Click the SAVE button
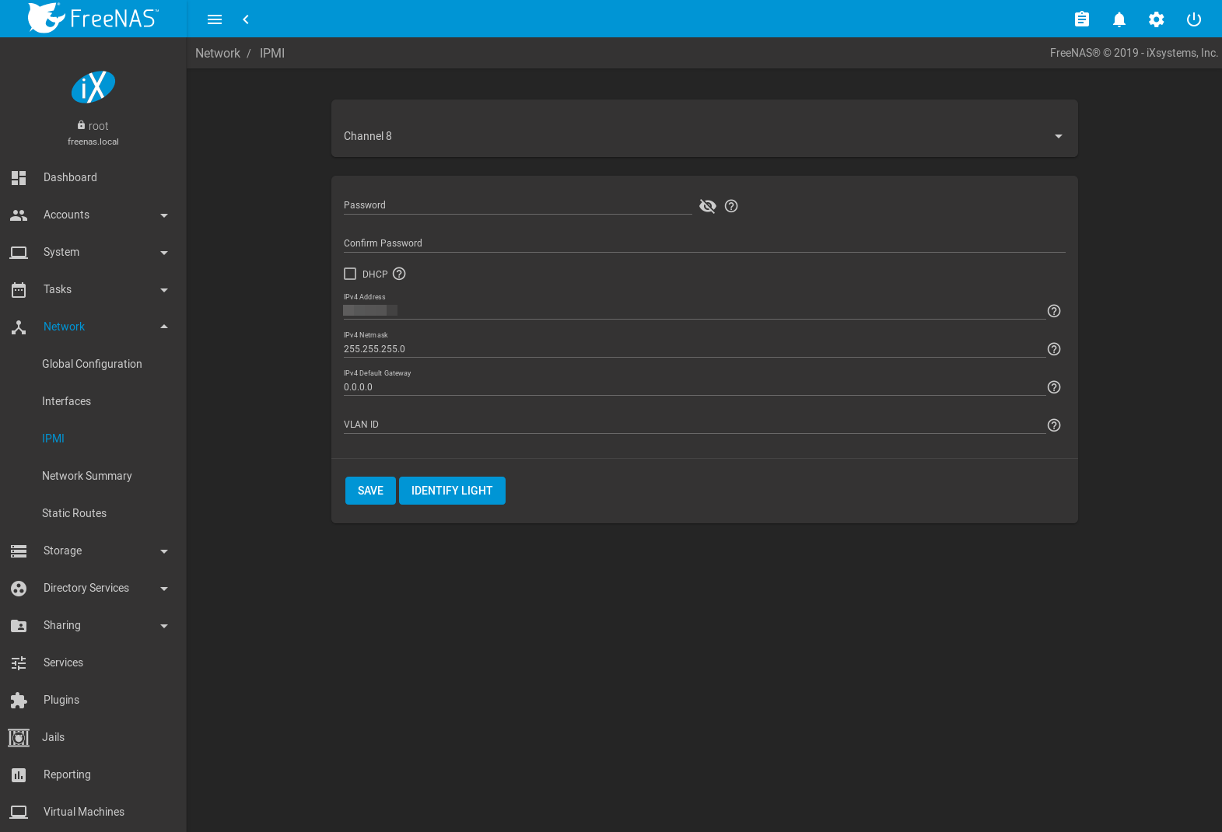 tap(370, 491)
